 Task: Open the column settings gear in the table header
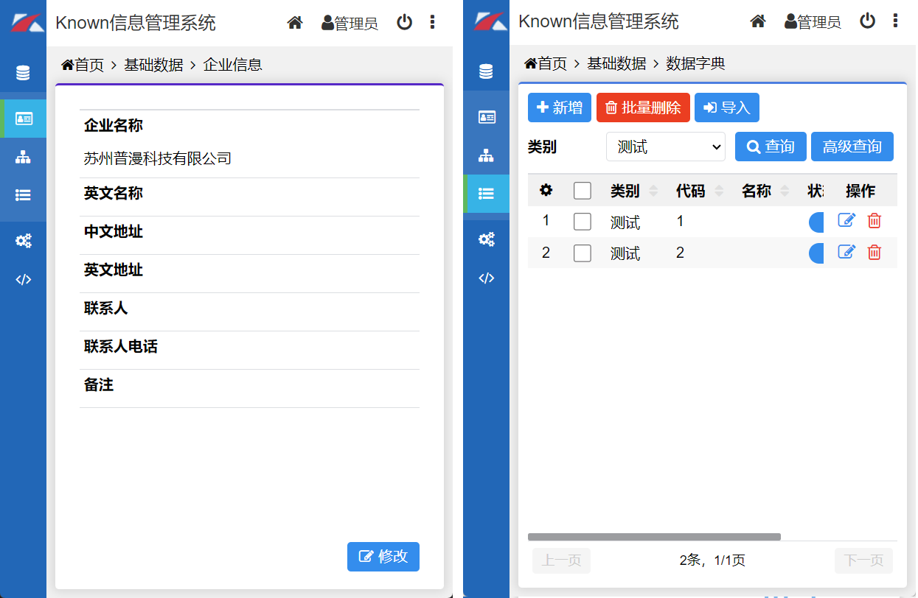click(x=545, y=191)
